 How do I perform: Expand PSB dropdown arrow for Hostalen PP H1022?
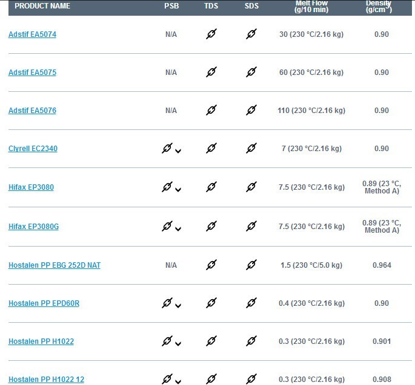pyautogui.click(x=178, y=344)
